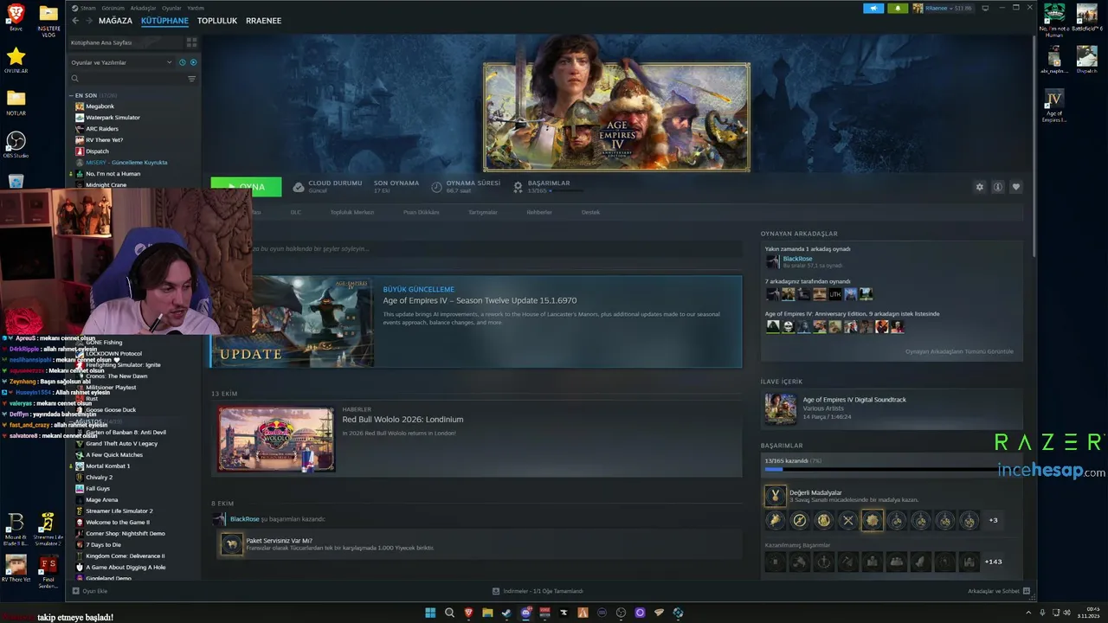Switch to the library grid view icon
Screen dimensions: 1108x623
191,42
